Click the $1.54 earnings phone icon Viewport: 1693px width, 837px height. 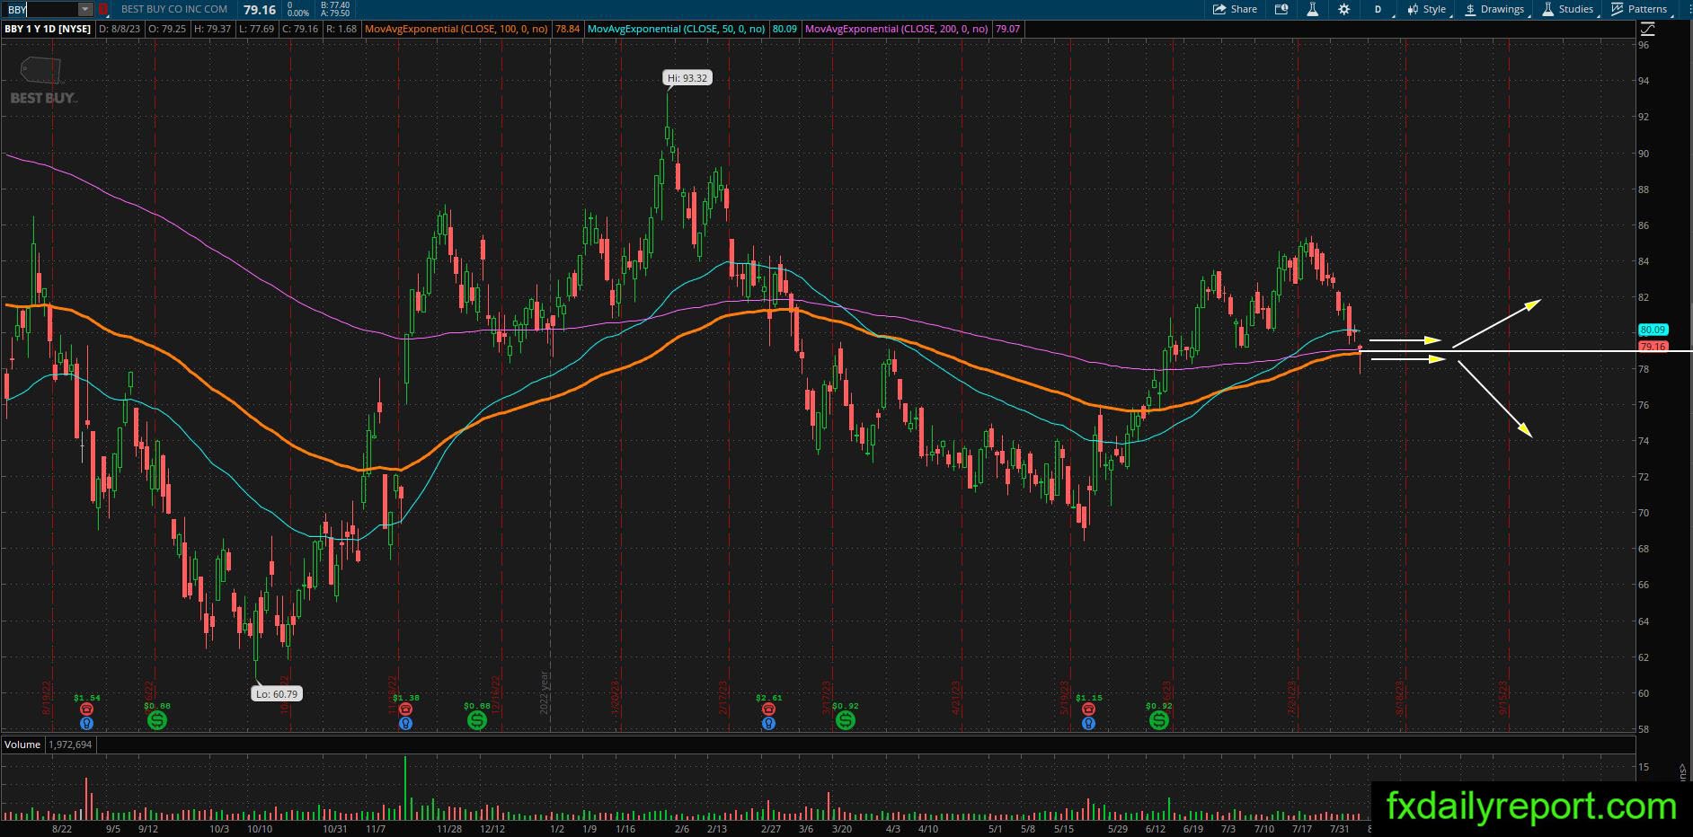click(x=86, y=709)
